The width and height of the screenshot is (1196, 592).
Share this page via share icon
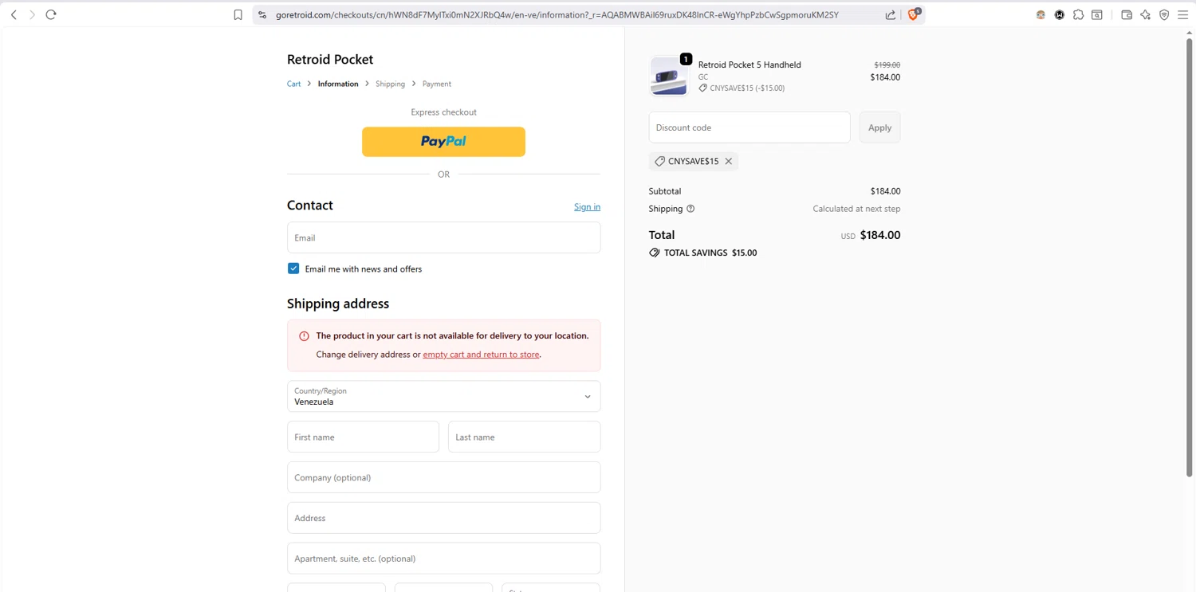[891, 14]
